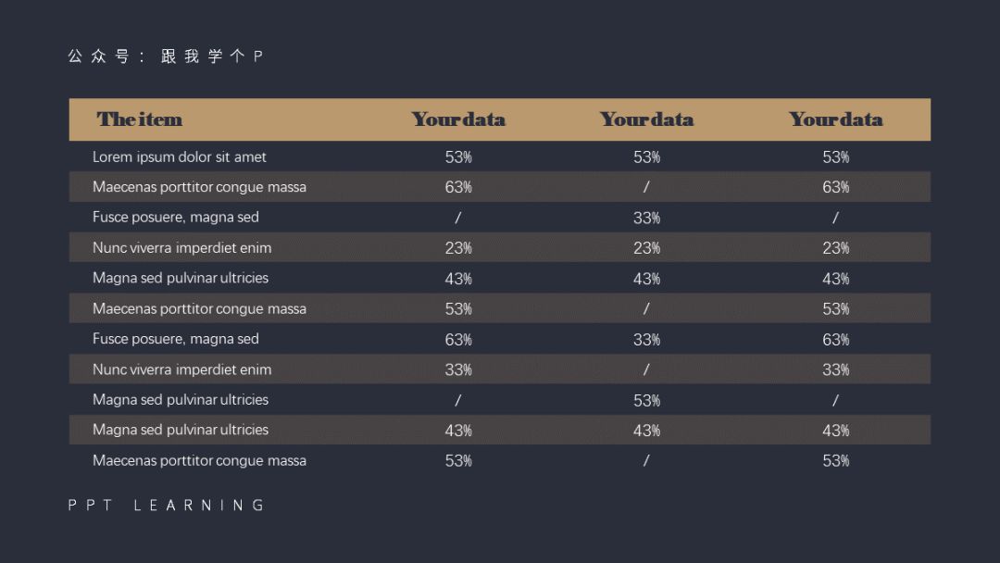Select the last 'Maecenas porttitor congue massa' row
Screen dimensions: 1000x563
(x=499, y=460)
